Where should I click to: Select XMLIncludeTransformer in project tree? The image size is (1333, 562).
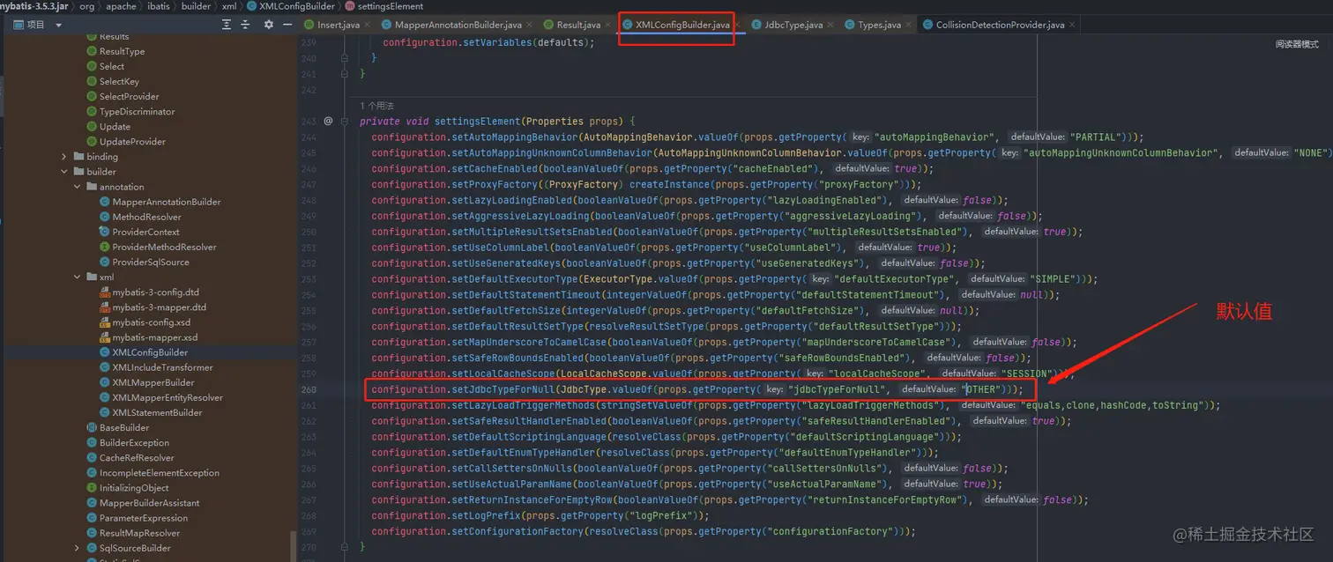[x=162, y=367]
